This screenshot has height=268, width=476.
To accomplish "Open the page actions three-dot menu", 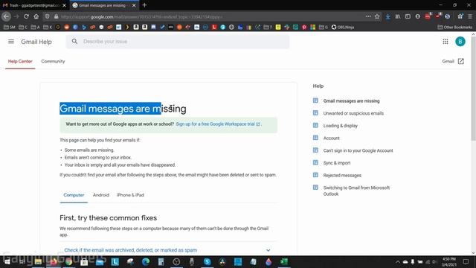I will click(x=368, y=16).
